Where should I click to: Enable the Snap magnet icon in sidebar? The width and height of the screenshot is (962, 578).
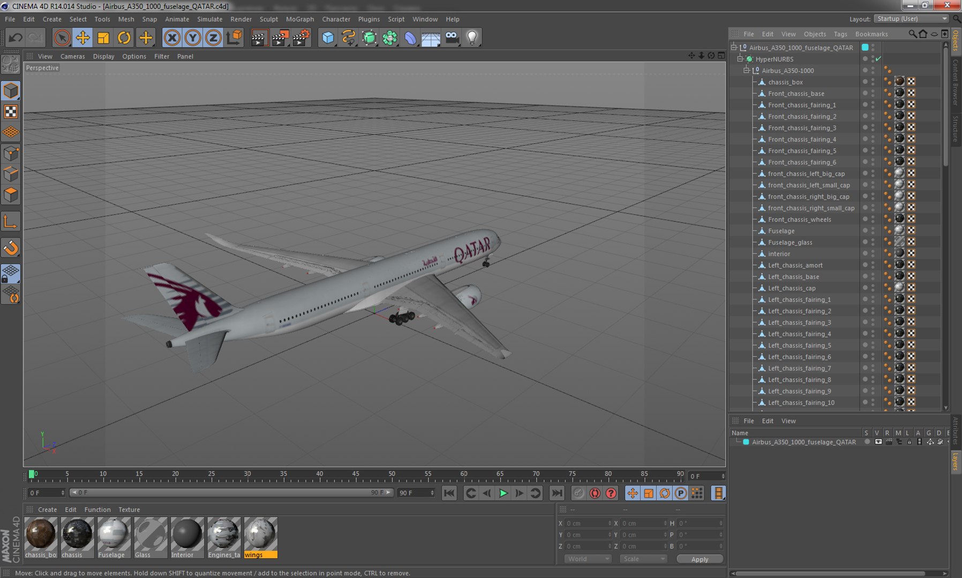pos(11,248)
